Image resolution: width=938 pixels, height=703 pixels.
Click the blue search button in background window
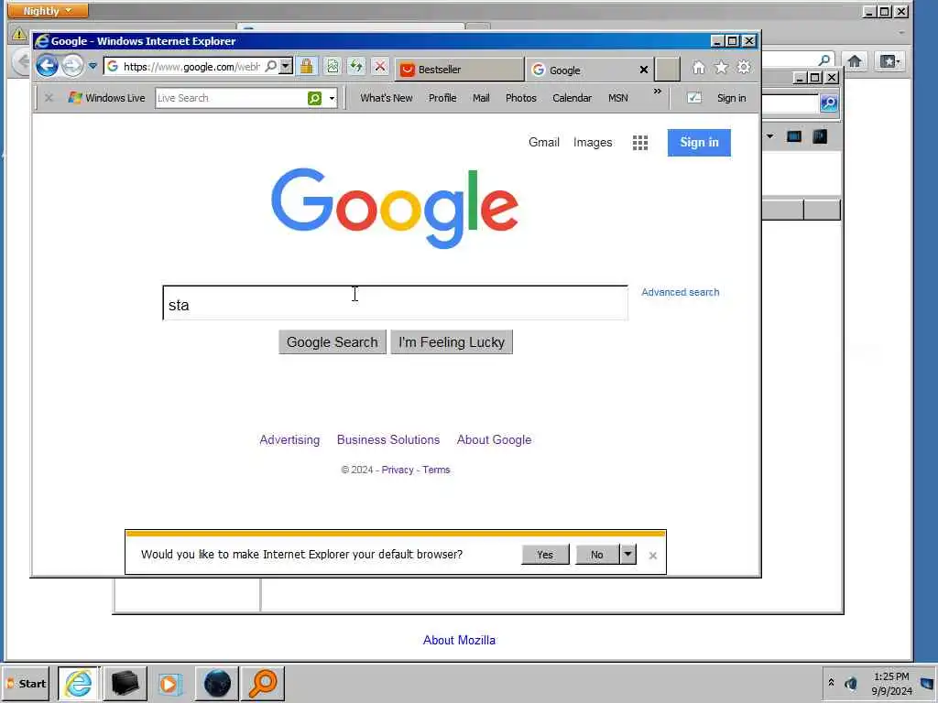pos(828,103)
